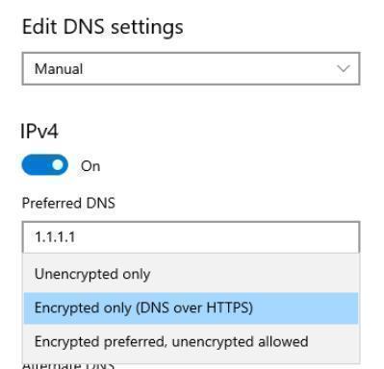Click the 1.1.1.1 address text
The width and height of the screenshot is (384, 369).
(55, 237)
